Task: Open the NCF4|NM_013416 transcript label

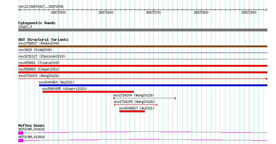Action: pos(32,137)
